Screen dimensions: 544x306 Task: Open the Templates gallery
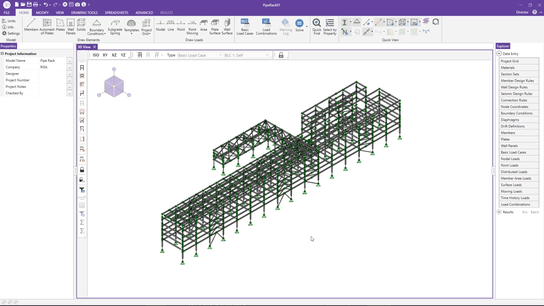131,27
